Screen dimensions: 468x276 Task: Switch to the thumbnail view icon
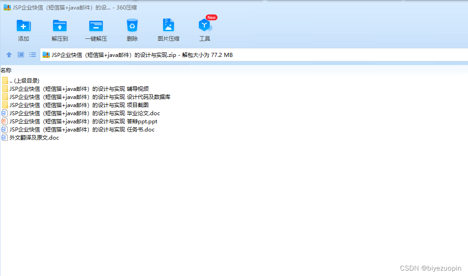coord(20,55)
